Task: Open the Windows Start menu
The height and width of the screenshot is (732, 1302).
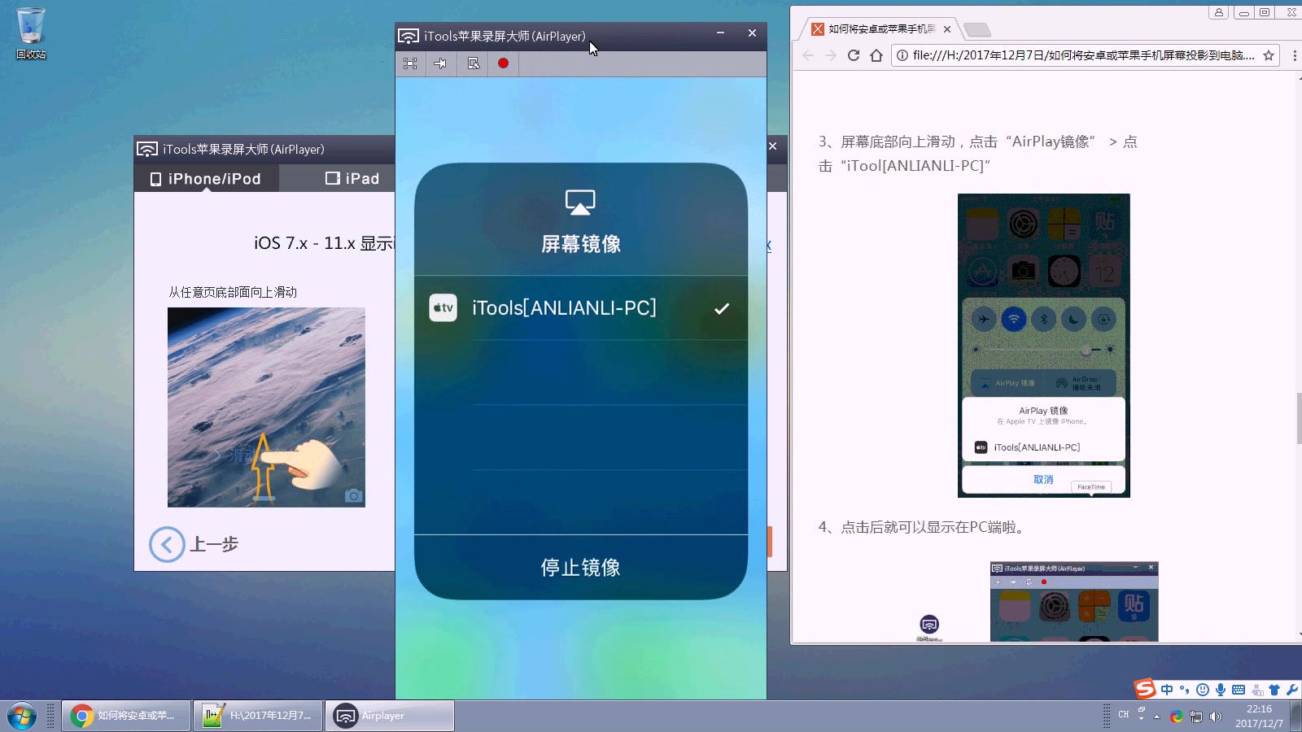Action: pyautogui.click(x=22, y=717)
